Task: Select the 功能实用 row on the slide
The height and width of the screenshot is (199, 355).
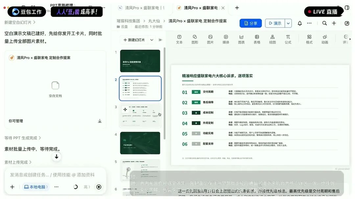Action: [x=260, y=134]
